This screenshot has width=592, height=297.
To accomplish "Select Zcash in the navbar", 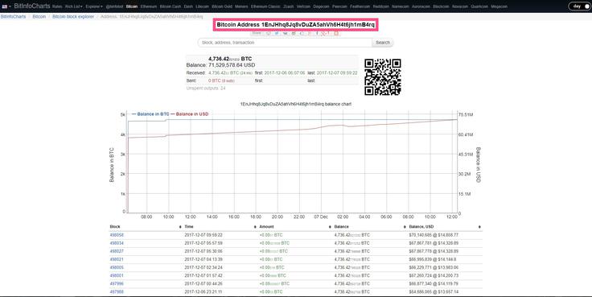I will (x=288, y=6).
